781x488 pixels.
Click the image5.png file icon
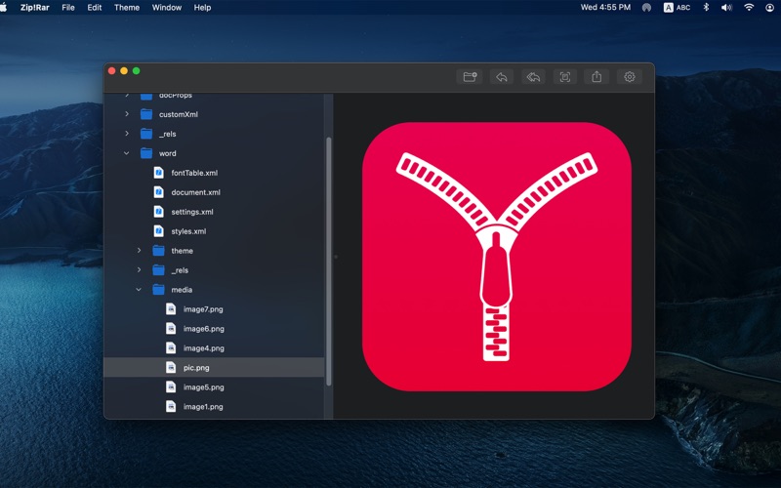pos(171,386)
